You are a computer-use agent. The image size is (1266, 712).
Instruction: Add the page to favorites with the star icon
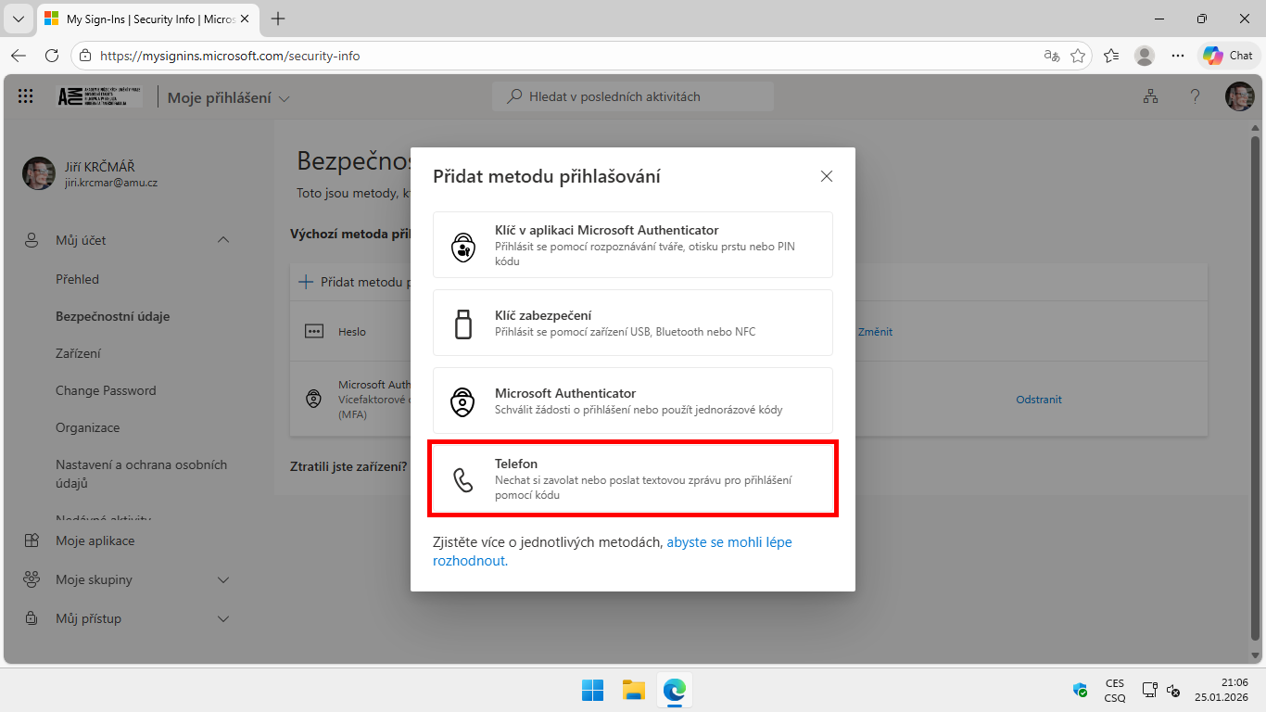(x=1078, y=56)
